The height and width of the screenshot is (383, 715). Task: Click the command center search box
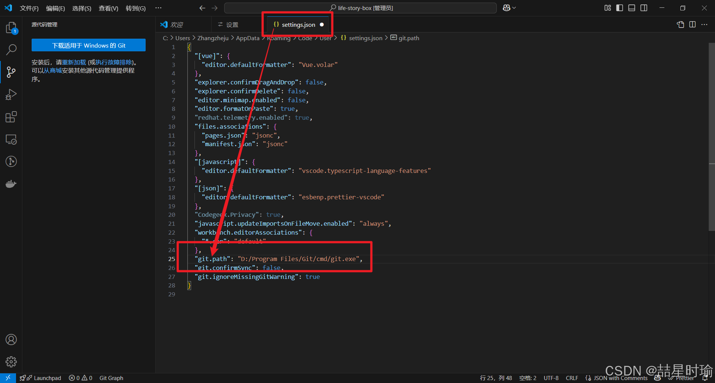(x=360, y=8)
